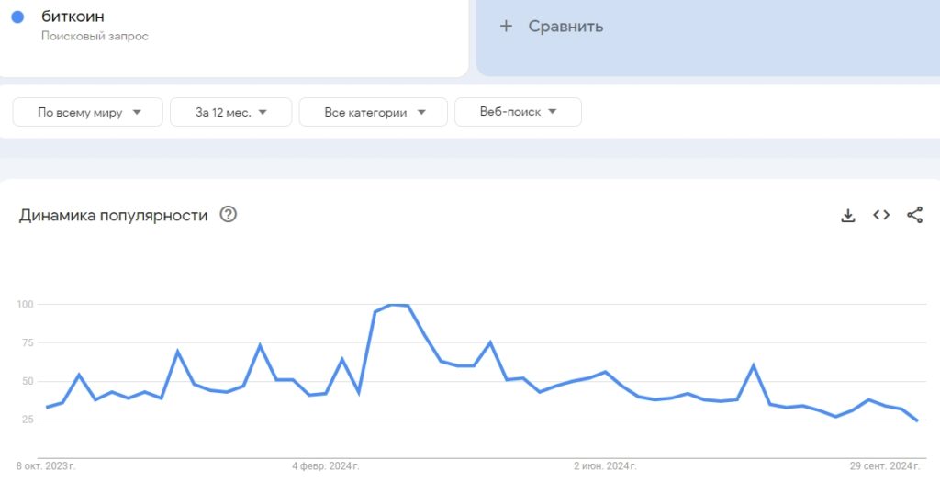Open the За 12 мес. time range dropdown
940x482 pixels.
click(x=230, y=112)
